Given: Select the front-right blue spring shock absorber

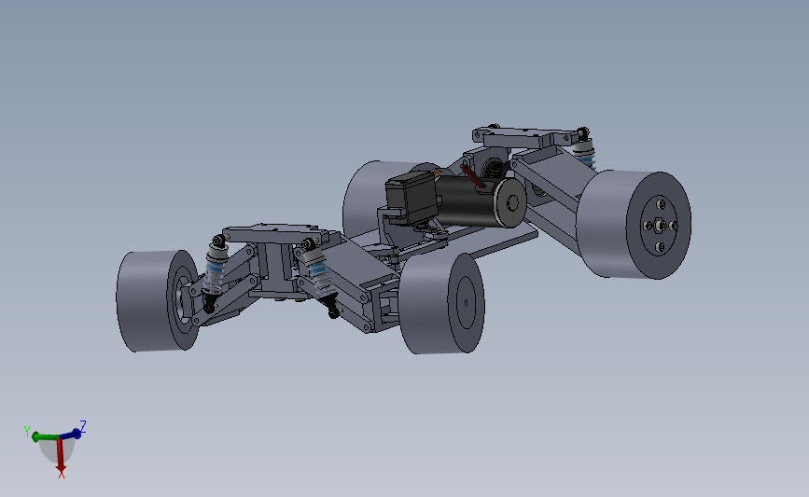Looking at the screenshot, I should click(x=320, y=277).
